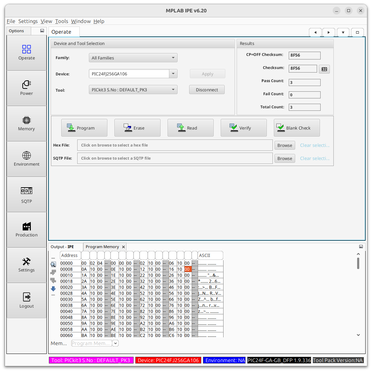
Task: Open the Device combo box arrow
Action: click(173, 74)
